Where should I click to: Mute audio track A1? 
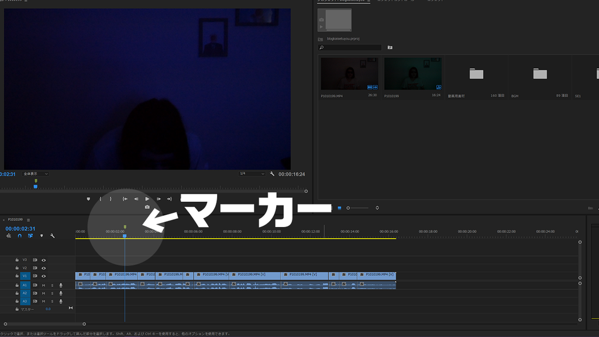(x=43, y=286)
